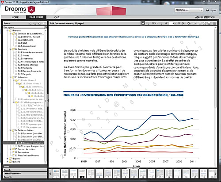
Task: Open the Search panel section
Action: [25, 170]
